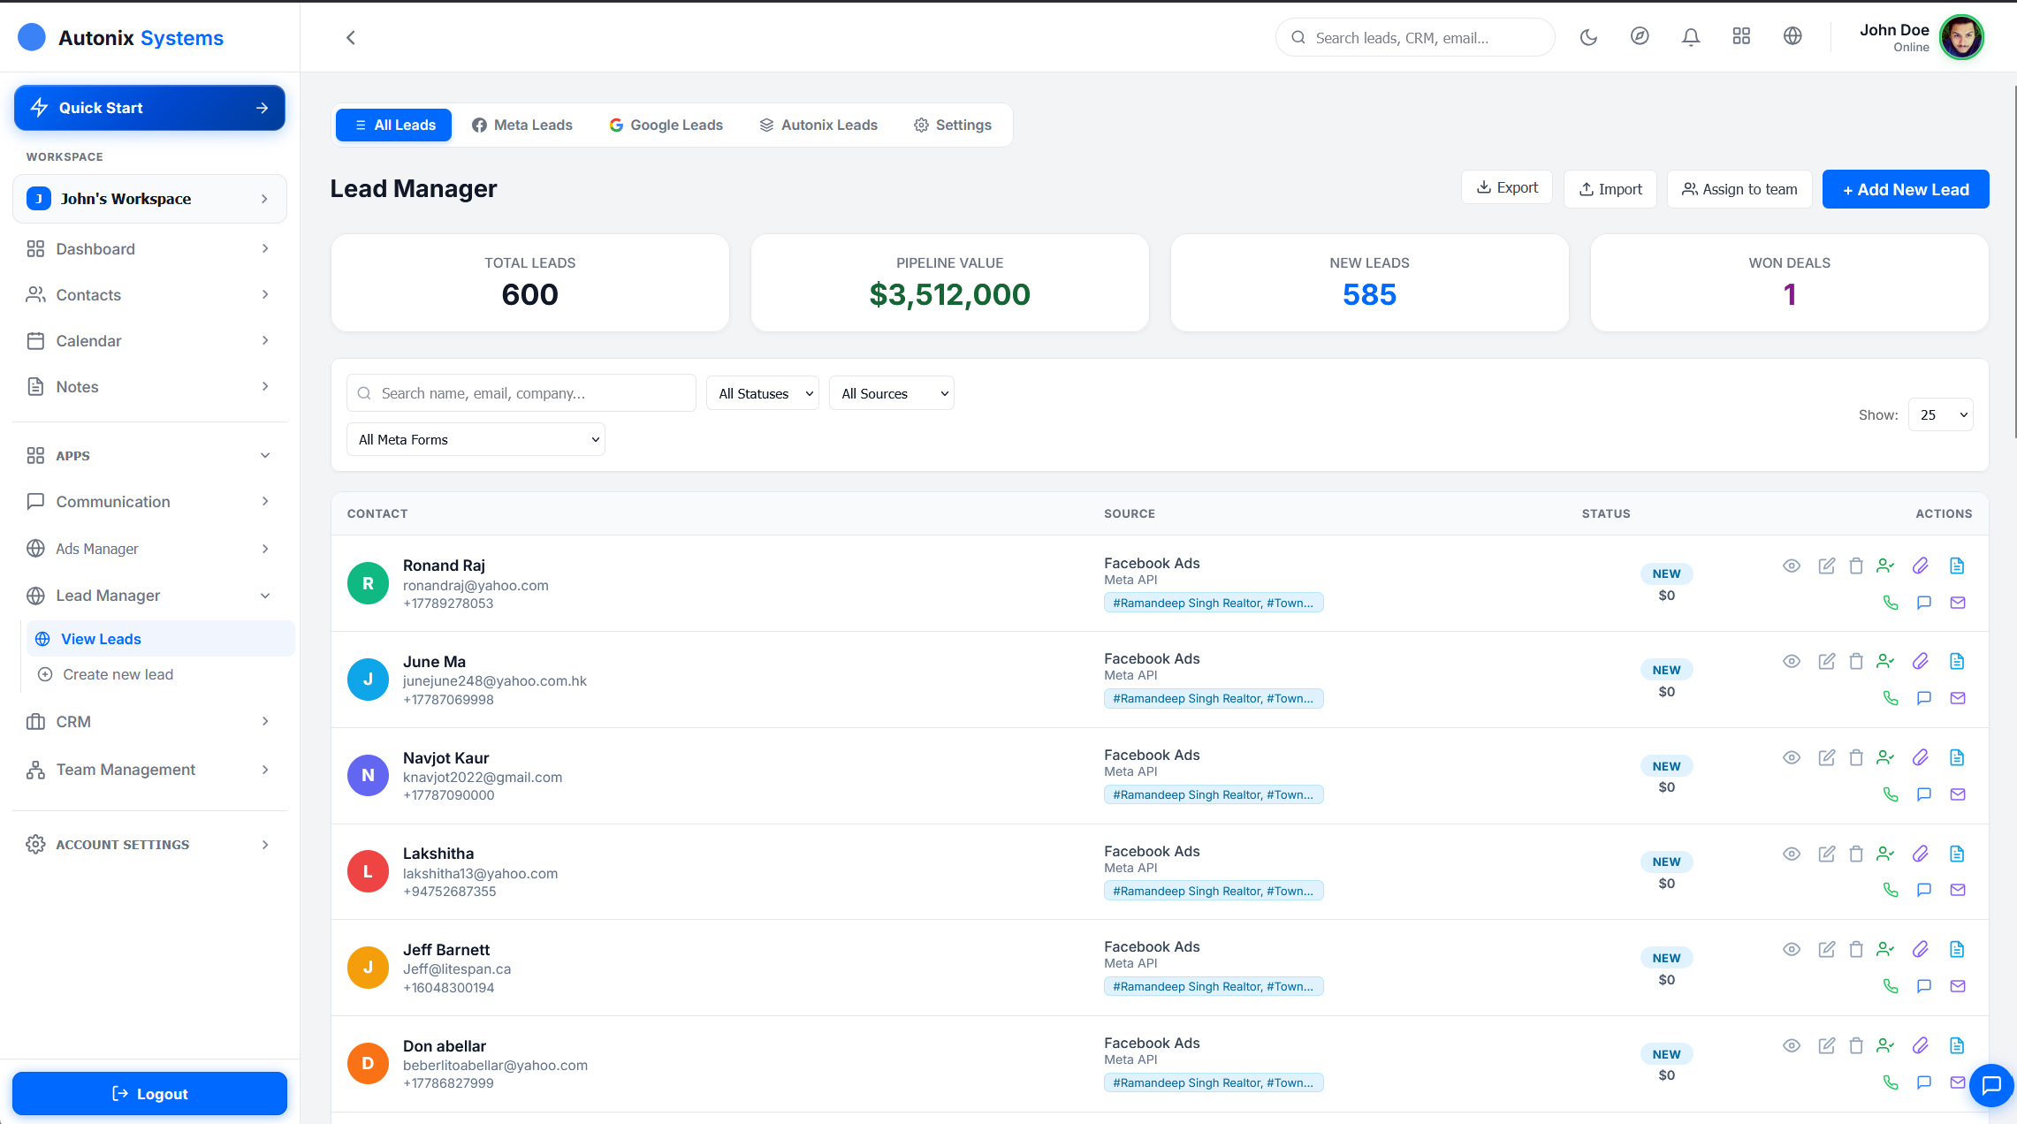View details of Jeff Barnett lead

pos(1792,949)
